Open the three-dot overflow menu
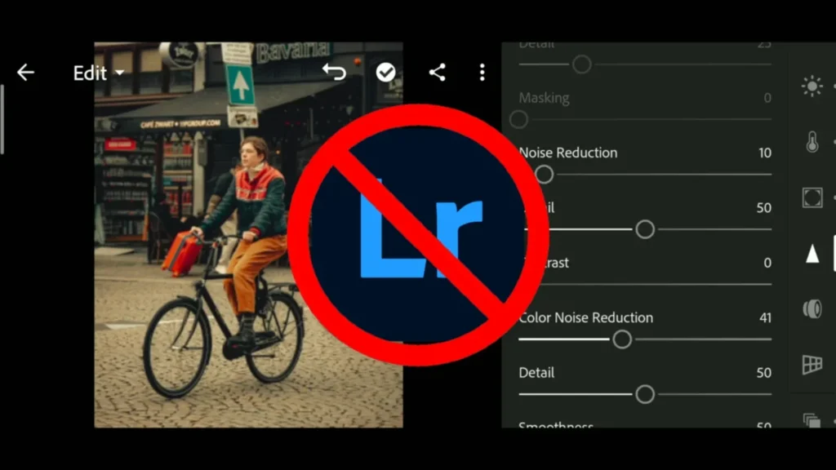Image resolution: width=836 pixels, height=470 pixels. pos(482,73)
